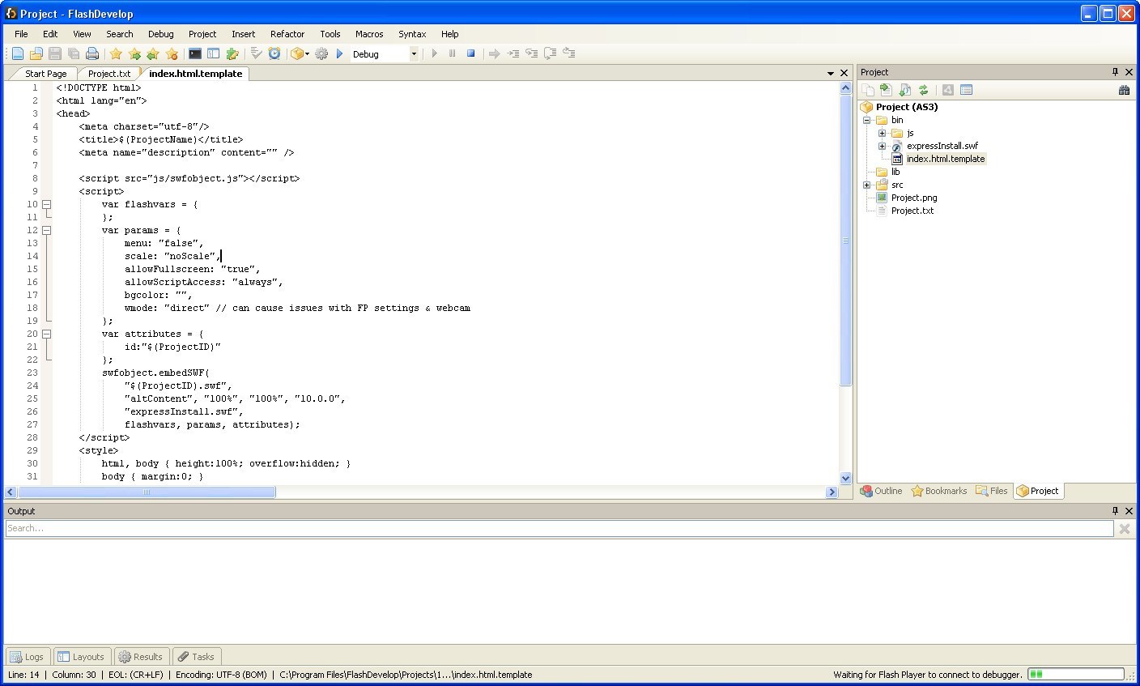This screenshot has height=686, width=1140.
Task: Open the command prompt console icon
Action: 195,53
